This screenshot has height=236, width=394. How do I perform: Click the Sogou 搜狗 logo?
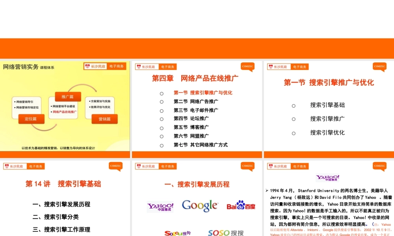coord(177,233)
